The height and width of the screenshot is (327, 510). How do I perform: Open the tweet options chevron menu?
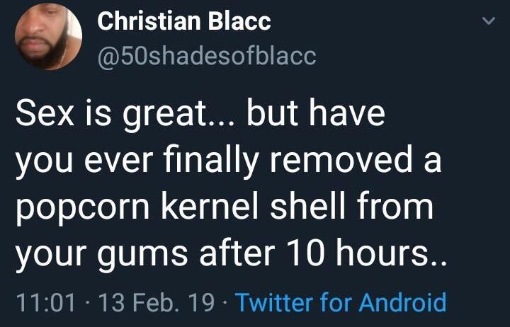(x=488, y=21)
